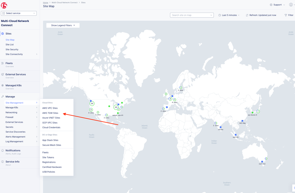Select Secure Mesh Sites

point(52,145)
